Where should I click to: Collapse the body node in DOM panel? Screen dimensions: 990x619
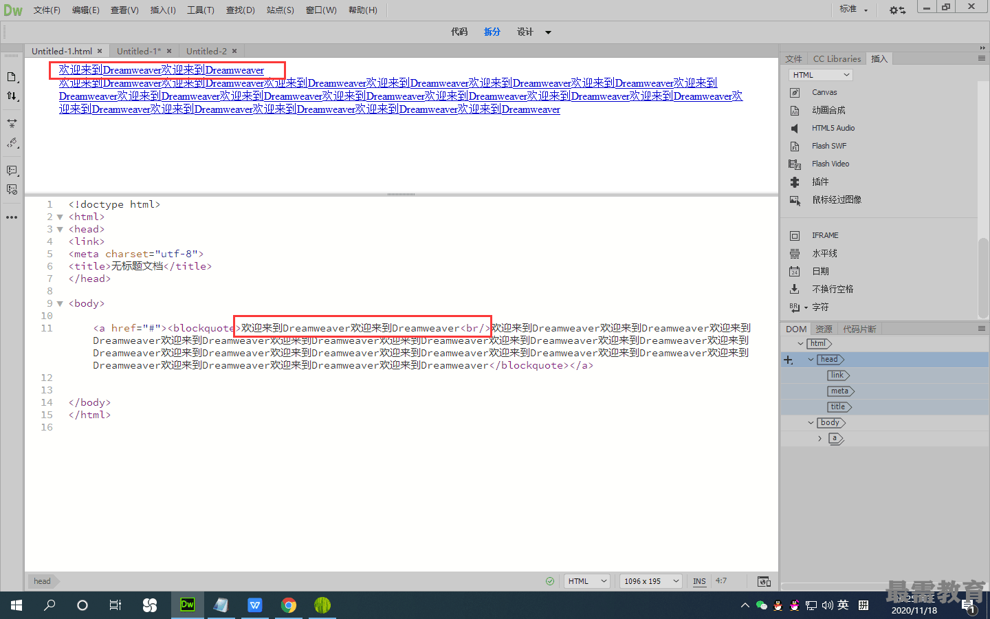pos(811,422)
